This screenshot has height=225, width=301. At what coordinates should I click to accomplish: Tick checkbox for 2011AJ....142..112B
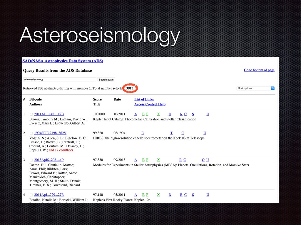pos(31,114)
